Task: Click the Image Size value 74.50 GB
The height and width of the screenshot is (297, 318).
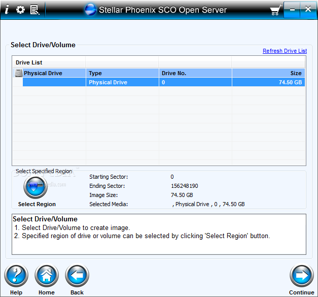Action: pos(182,195)
